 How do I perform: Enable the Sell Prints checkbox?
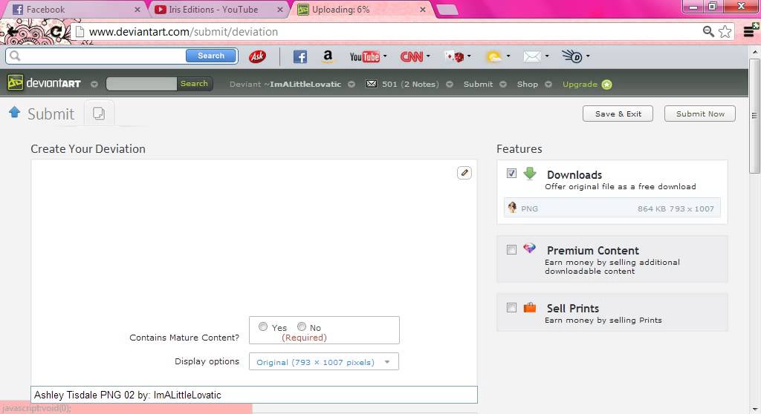pyautogui.click(x=511, y=307)
